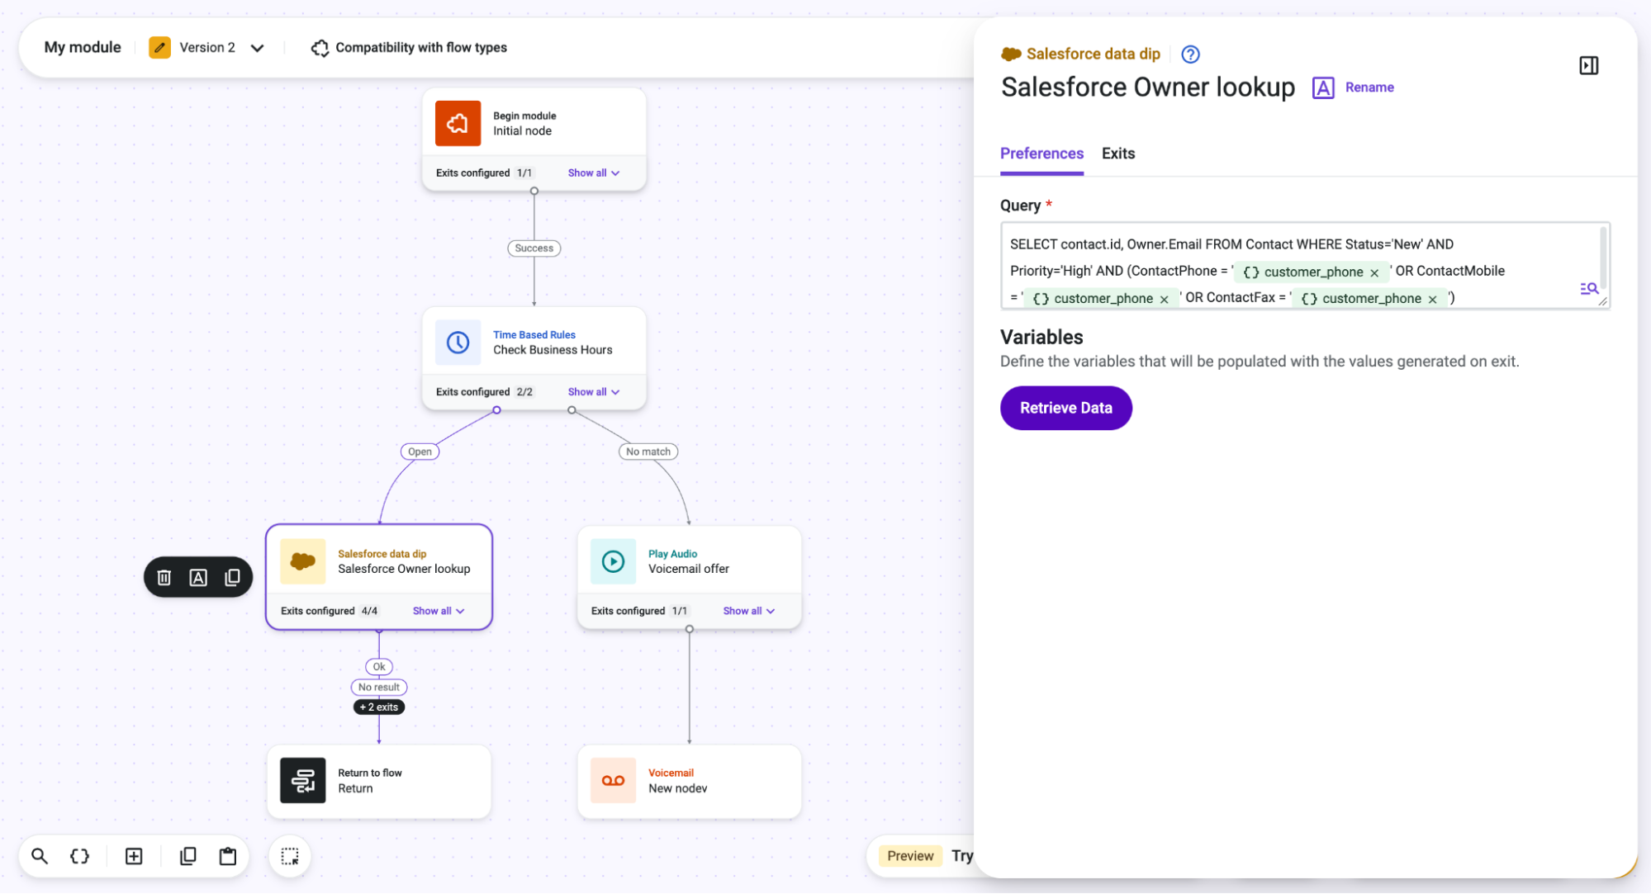Duplicate the selected Salesforce node
Screen dimensions: 1651x894
(232, 578)
